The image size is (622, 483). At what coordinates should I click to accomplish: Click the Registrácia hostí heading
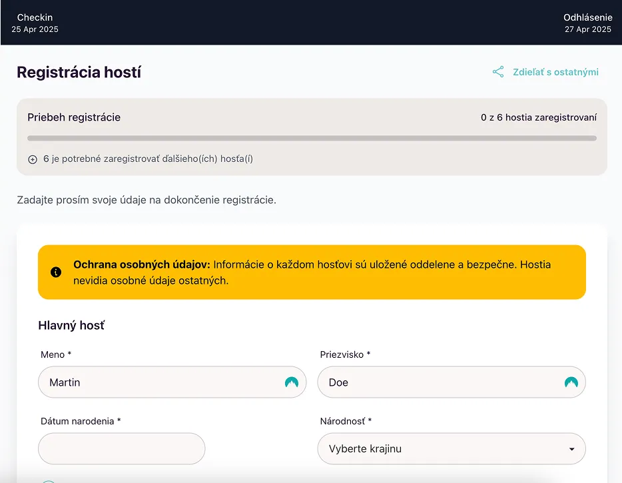click(x=79, y=72)
